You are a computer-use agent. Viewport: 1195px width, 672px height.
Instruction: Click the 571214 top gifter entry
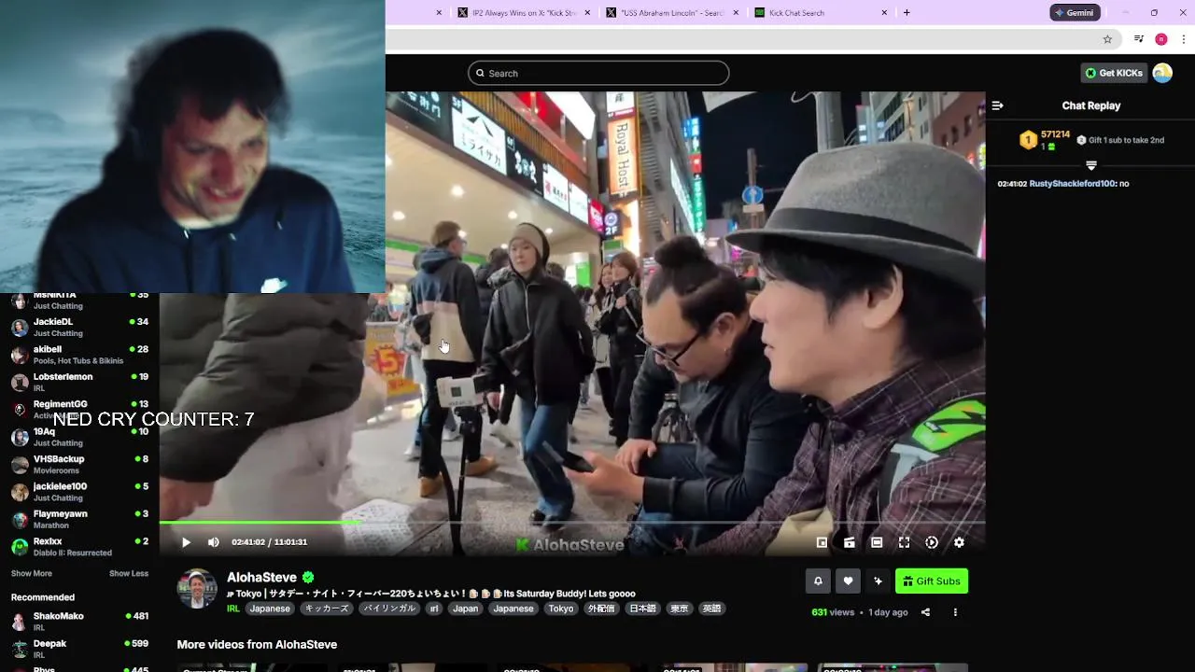click(x=1045, y=140)
